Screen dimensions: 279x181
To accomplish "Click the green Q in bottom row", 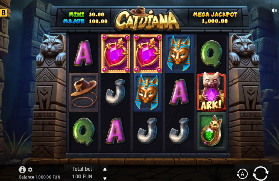I will point(83,132).
